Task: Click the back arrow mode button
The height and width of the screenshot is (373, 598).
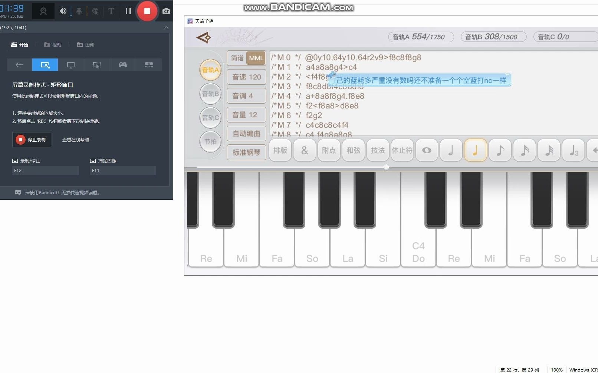Action: pos(19,65)
